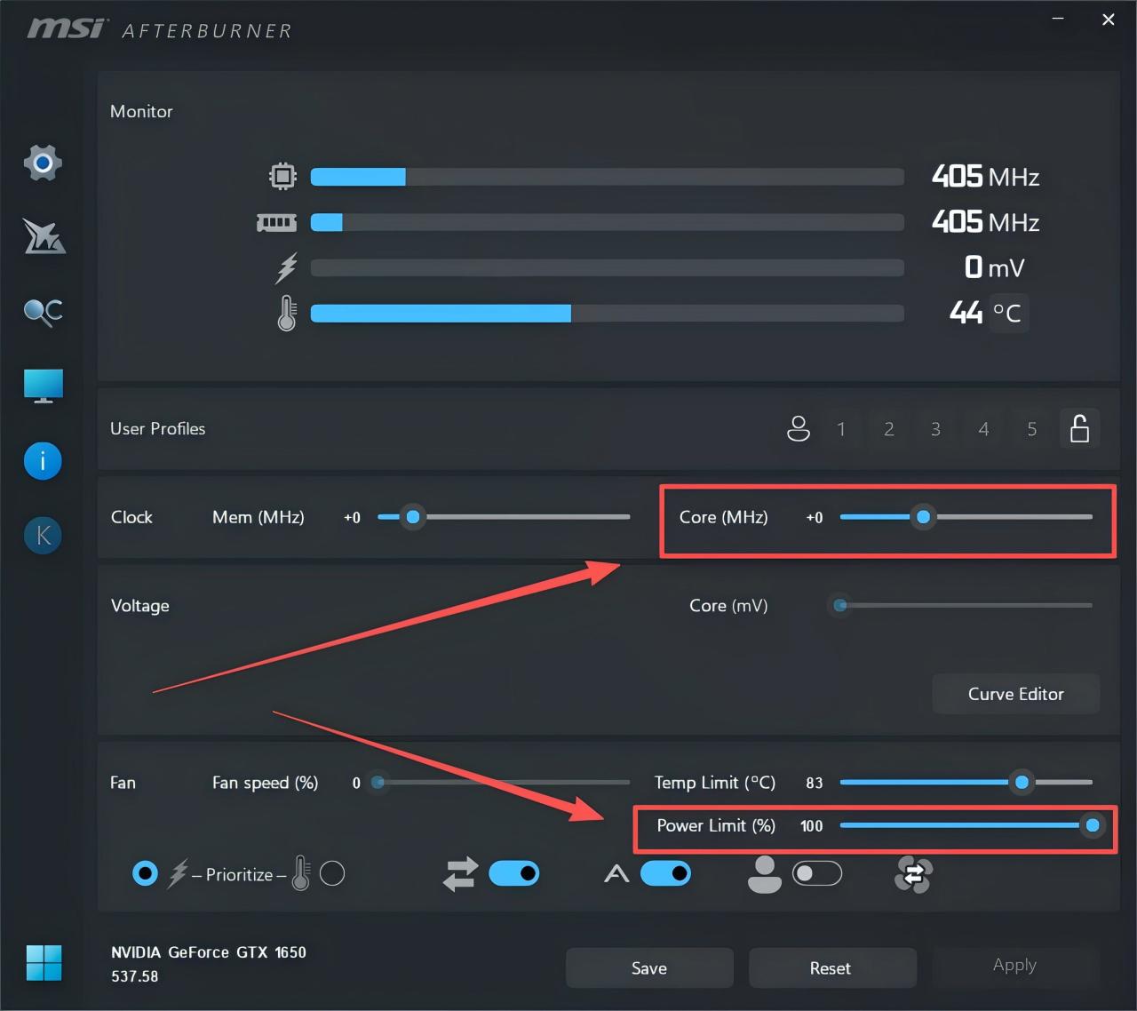Click the fan sync icon

913,874
